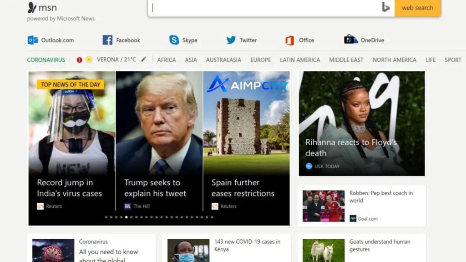This screenshot has height=262, width=466.
Task: Open 'Robben: Pep best coach in world'
Action: tap(381, 196)
